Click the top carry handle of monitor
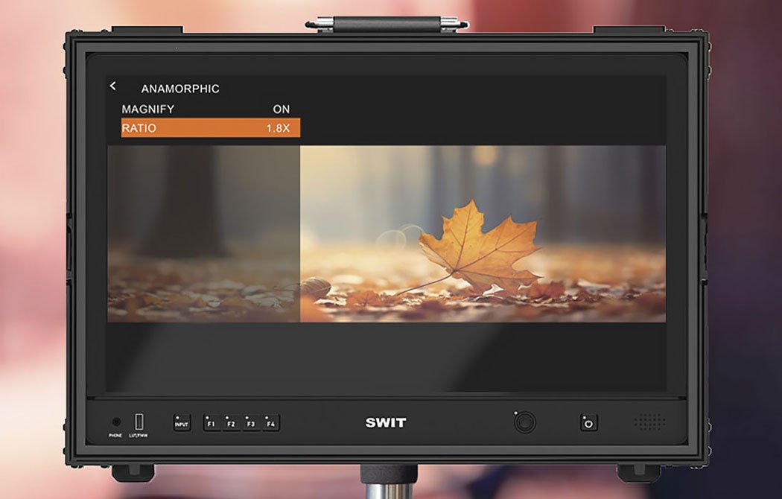Screen dimensions: 782x499 (x=387, y=25)
